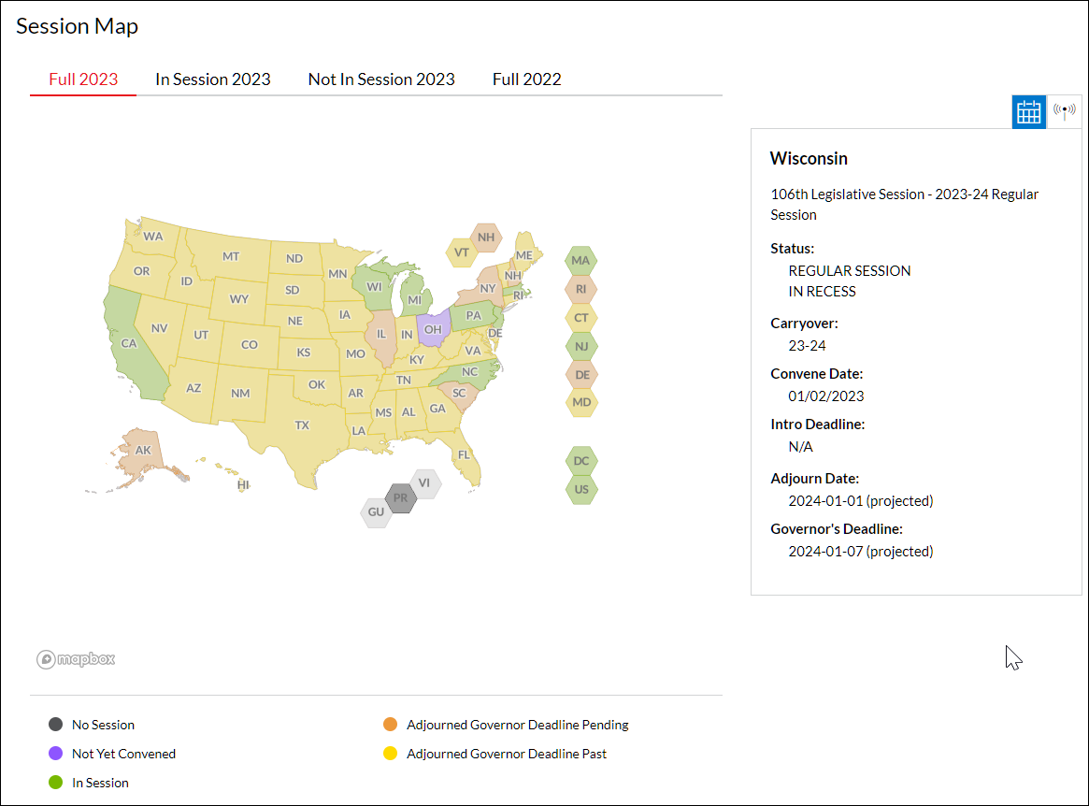Select the VI hexagon for Virgin Islands

tap(425, 483)
